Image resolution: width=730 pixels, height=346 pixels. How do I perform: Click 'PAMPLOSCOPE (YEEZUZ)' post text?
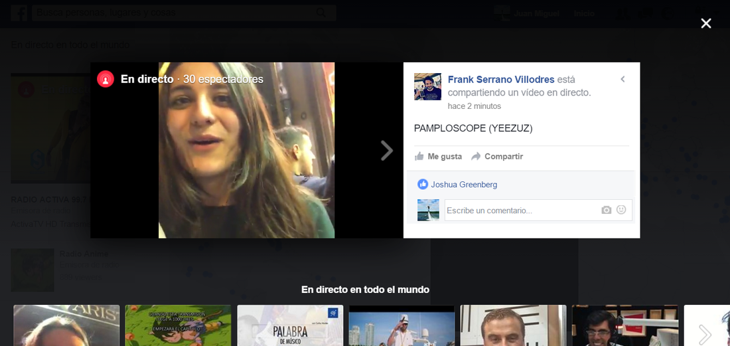point(473,128)
